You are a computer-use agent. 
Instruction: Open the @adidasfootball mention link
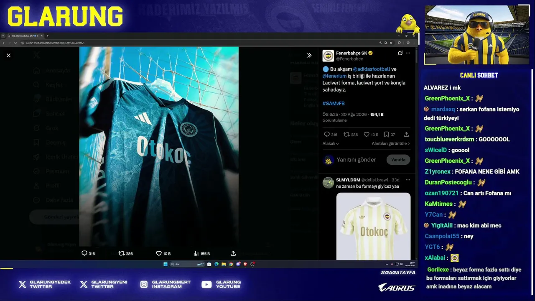point(372,69)
